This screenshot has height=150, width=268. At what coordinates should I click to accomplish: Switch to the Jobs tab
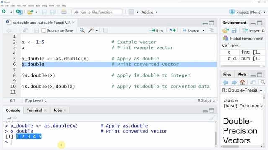tap(57, 110)
